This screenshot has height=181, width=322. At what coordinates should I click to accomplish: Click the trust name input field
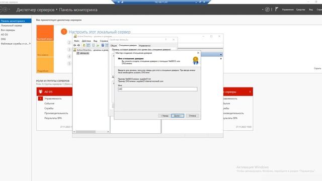coord(157,89)
